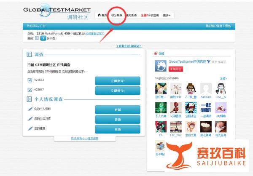Click the purple avatar above Jay
253x176 pixels.
click(x=221, y=108)
